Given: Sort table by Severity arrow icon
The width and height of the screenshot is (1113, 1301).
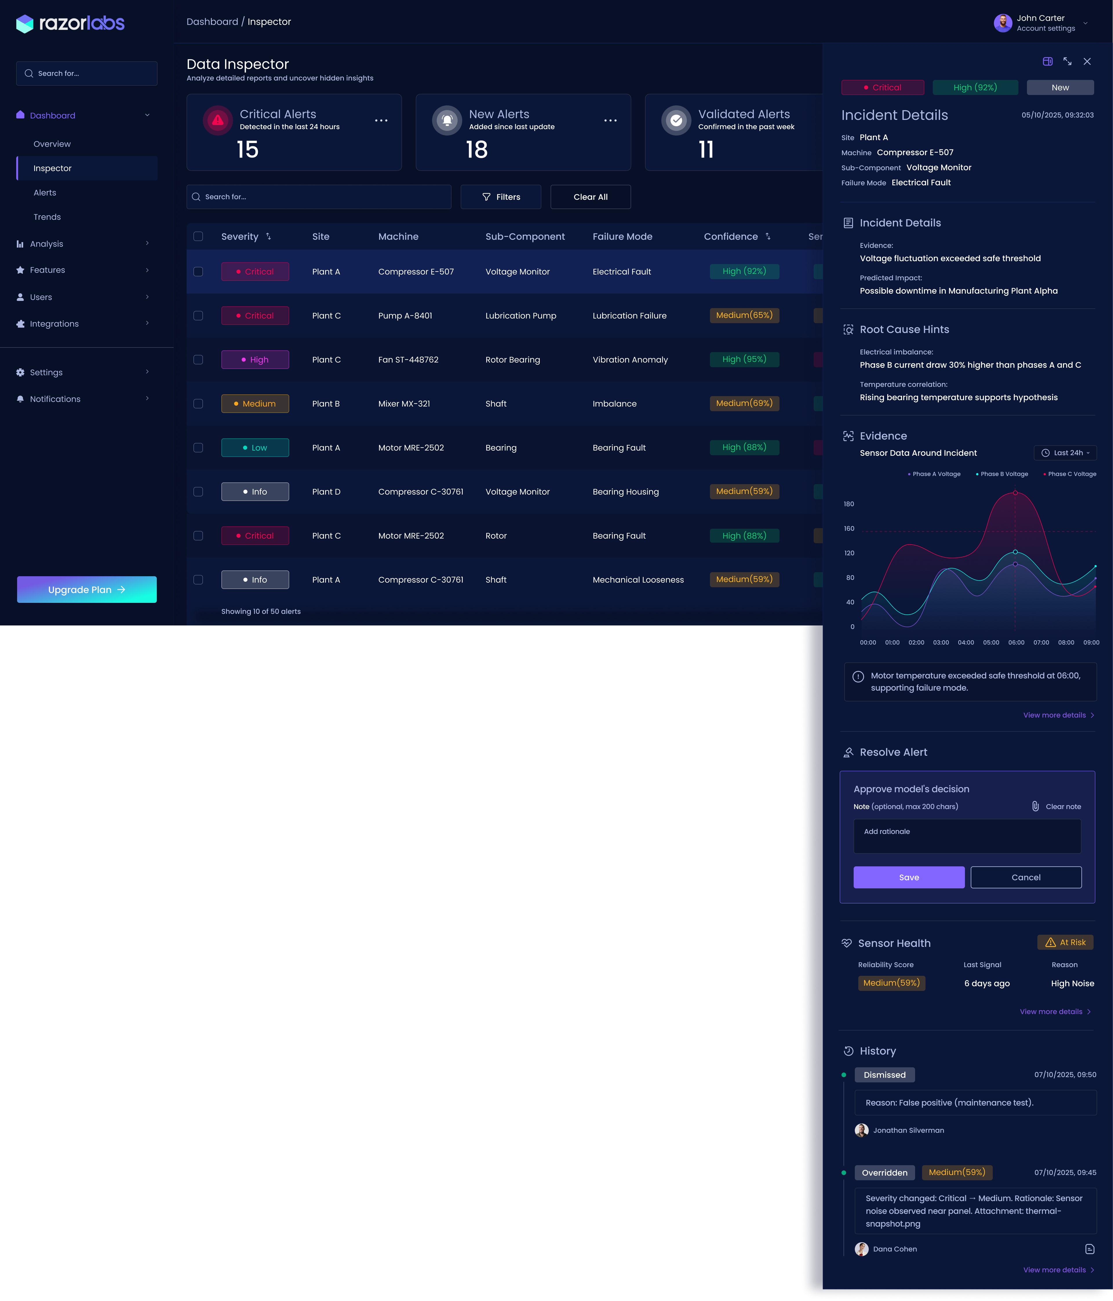Looking at the screenshot, I should coord(268,237).
